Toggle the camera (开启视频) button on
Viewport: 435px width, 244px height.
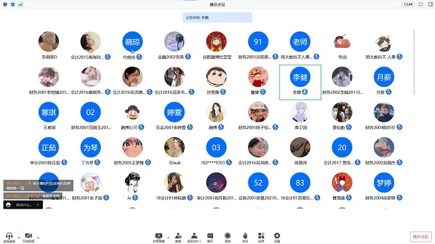(29, 238)
